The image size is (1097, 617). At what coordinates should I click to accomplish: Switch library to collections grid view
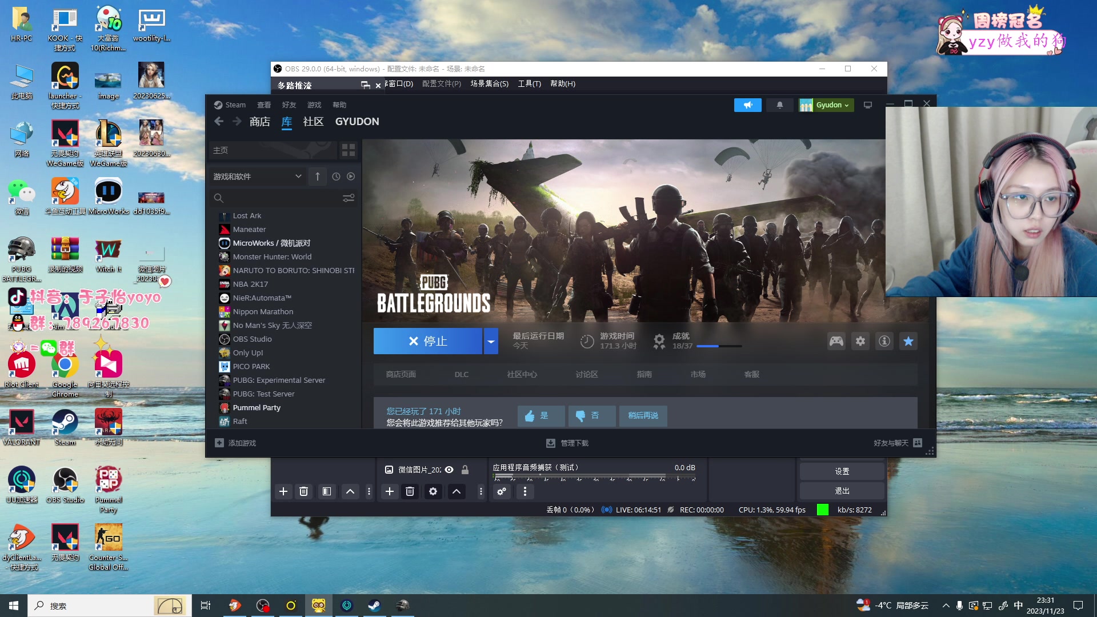click(348, 150)
